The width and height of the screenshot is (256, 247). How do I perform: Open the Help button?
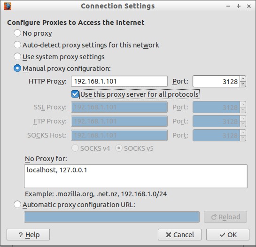tap(28, 235)
